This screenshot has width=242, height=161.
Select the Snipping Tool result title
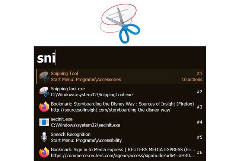64,74
